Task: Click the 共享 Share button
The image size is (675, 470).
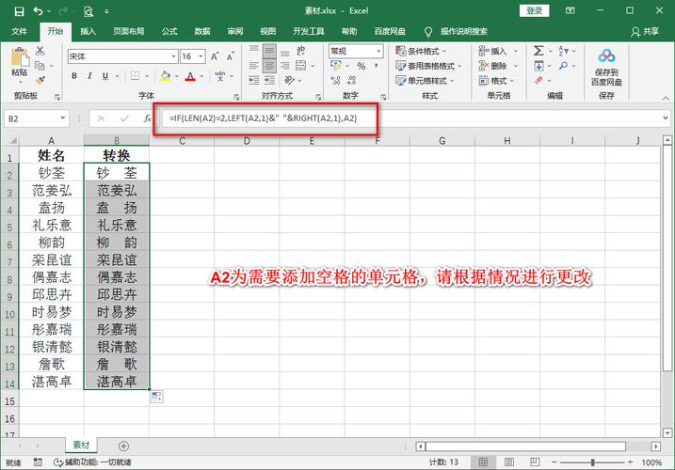Action: coord(645,31)
